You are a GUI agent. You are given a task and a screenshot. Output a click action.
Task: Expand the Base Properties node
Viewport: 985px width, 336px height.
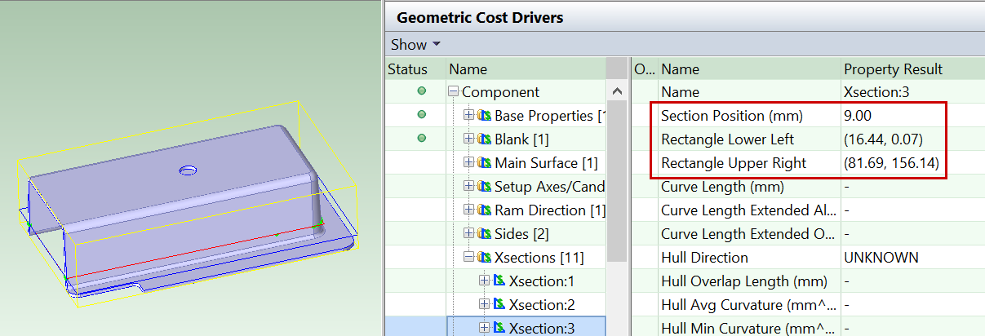[x=469, y=116]
